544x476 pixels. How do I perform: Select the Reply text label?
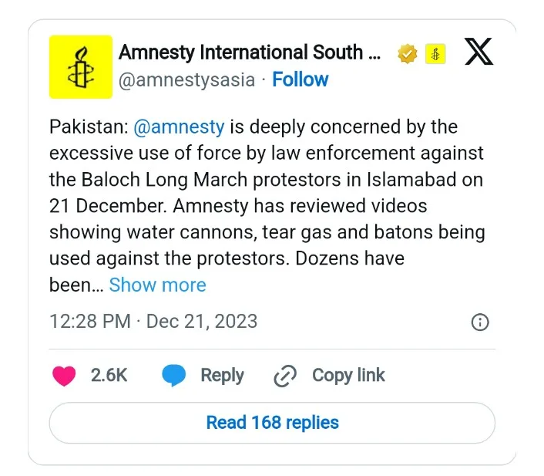222,376
